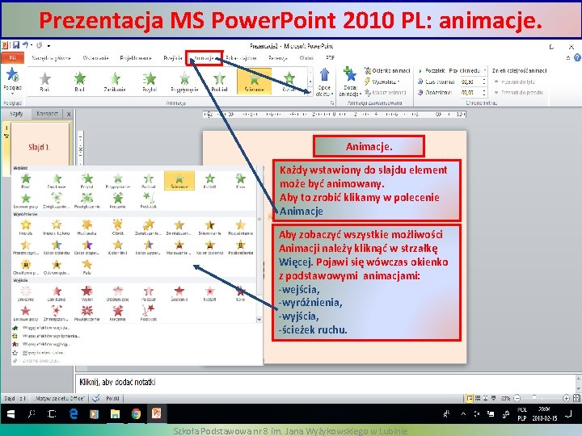
Task: Open Więcej ścieżek ruchu entry
Action: pos(38,353)
